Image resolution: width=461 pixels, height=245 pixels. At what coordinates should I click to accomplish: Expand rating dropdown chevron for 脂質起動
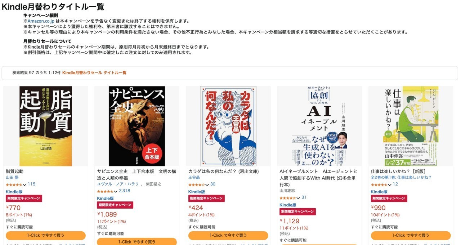coord(24,185)
